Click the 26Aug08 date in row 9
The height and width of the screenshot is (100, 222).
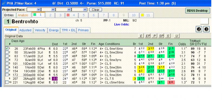click(x=30, y=79)
